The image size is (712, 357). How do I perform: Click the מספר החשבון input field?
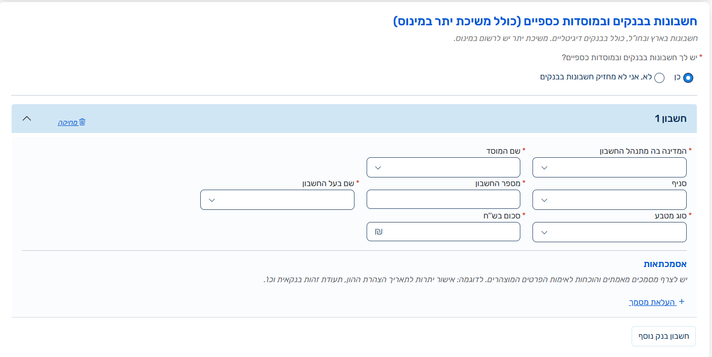coord(443,199)
